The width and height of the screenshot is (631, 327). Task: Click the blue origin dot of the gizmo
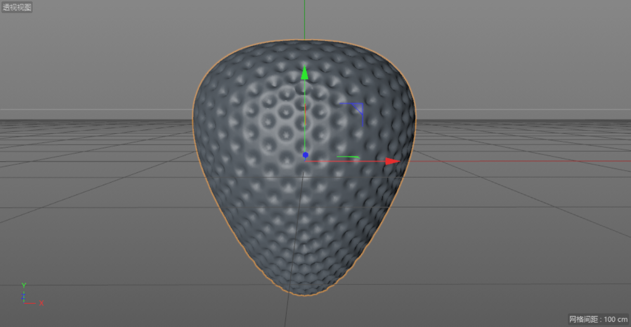pos(305,154)
